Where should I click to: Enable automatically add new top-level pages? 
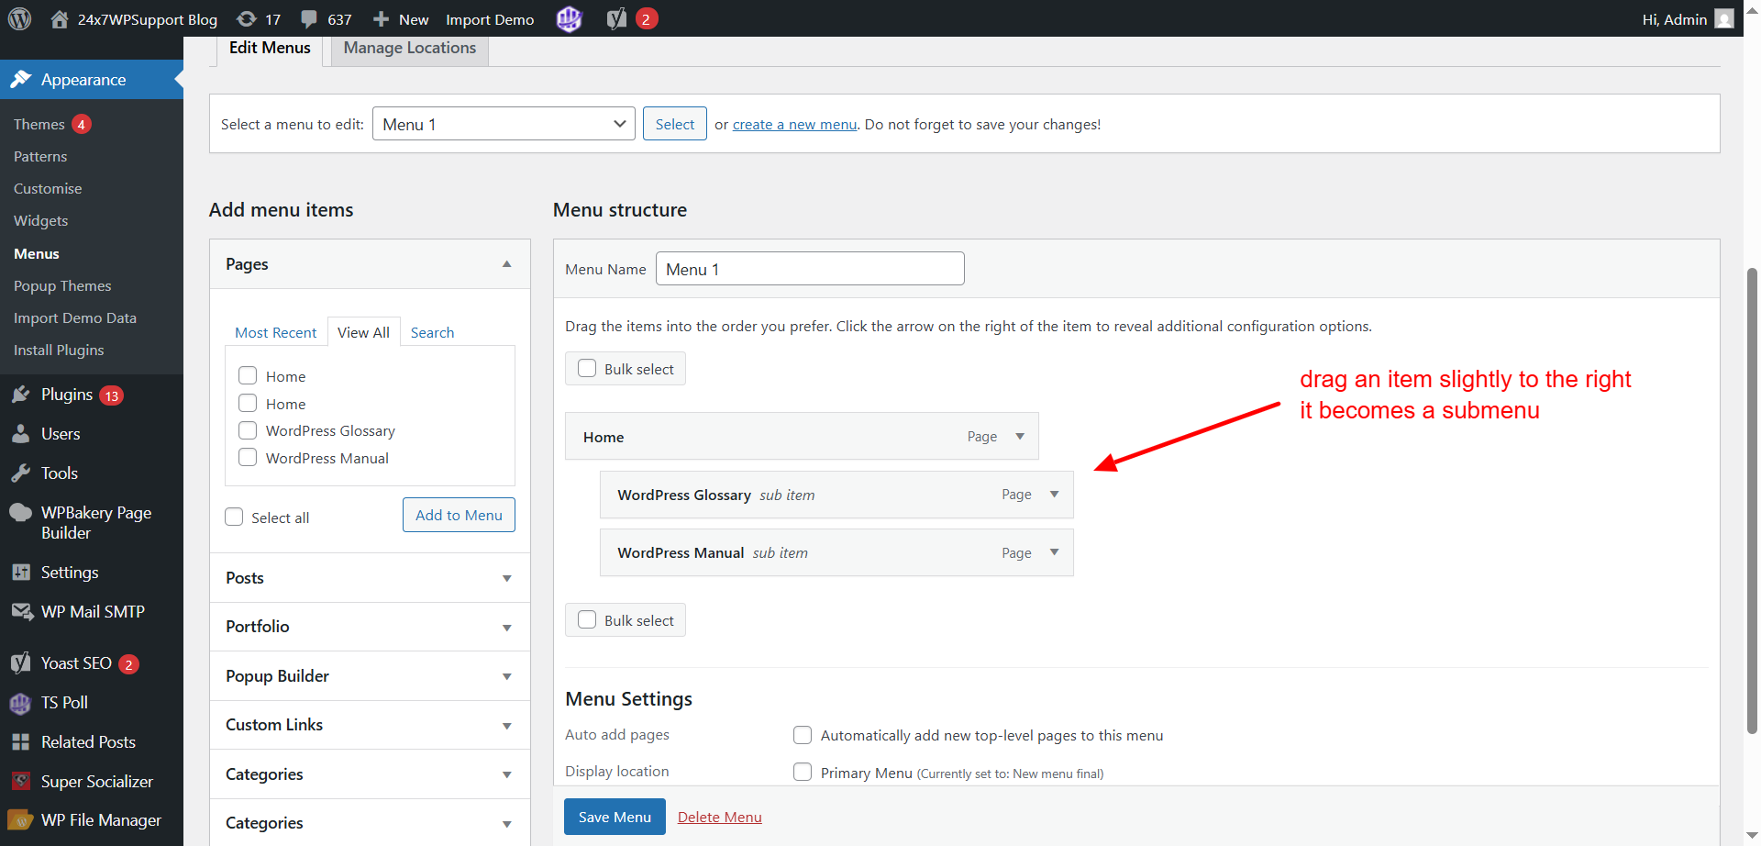803,735
